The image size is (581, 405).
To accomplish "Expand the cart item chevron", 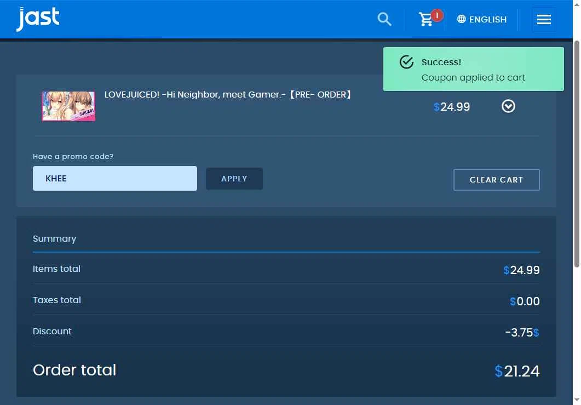I will [508, 106].
